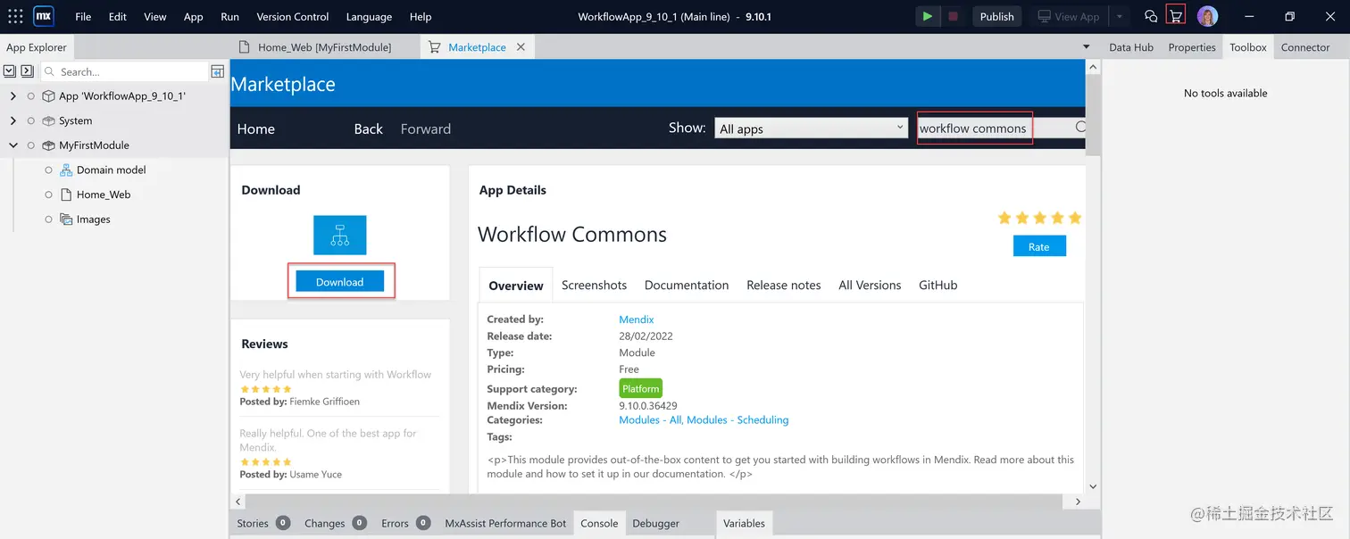The height and width of the screenshot is (539, 1350).
Task: Expand the System module node
Action: (x=12, y=120)
